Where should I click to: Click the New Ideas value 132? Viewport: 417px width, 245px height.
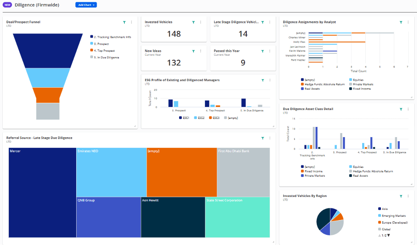point(174,63)
